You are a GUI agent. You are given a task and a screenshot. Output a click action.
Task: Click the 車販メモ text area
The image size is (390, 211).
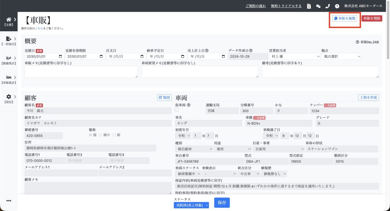click(x=81, y=72)
